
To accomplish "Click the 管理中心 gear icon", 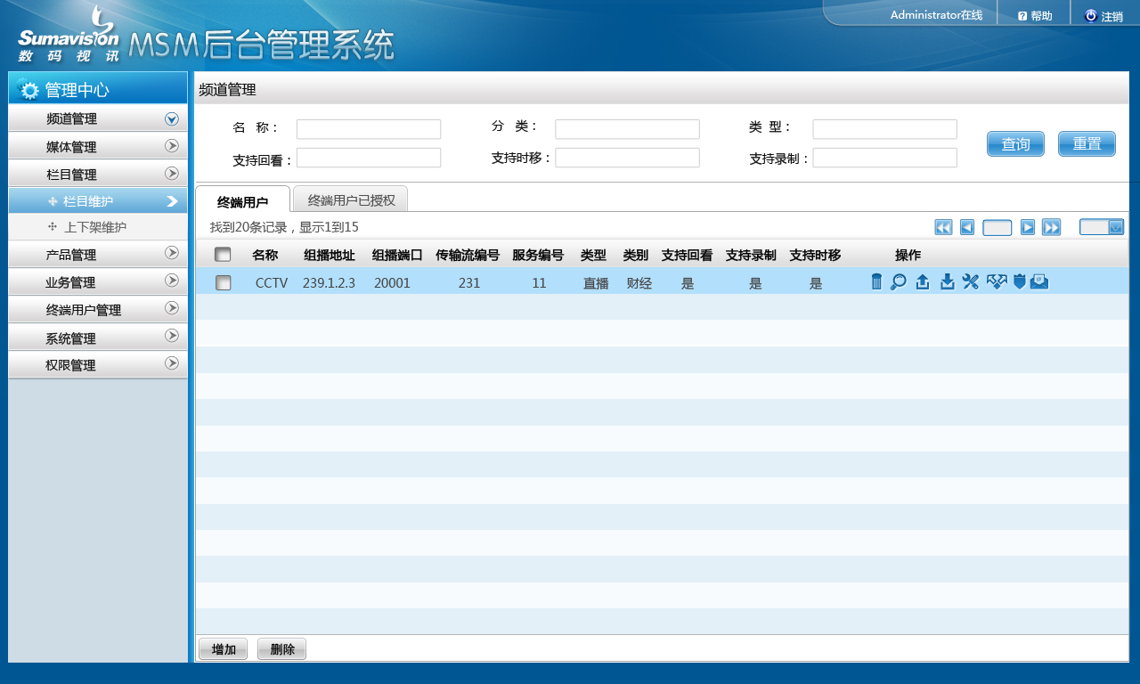I will click(x=29, y=90).
